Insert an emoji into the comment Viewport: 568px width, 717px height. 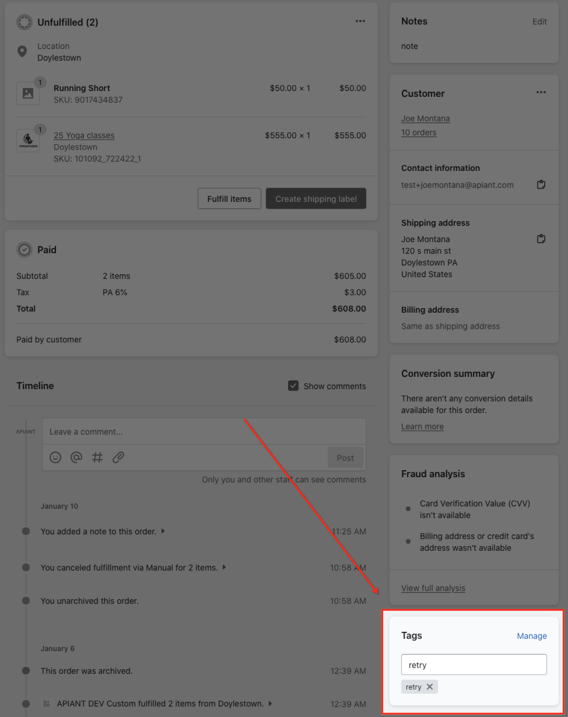55,458
